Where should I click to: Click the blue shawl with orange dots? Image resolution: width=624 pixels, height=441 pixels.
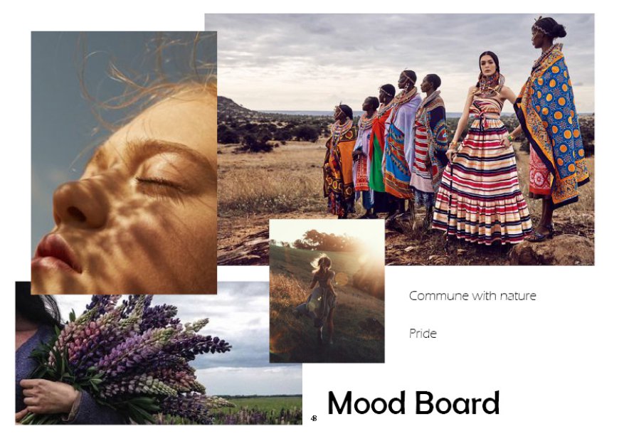click(x=553, y=123)
